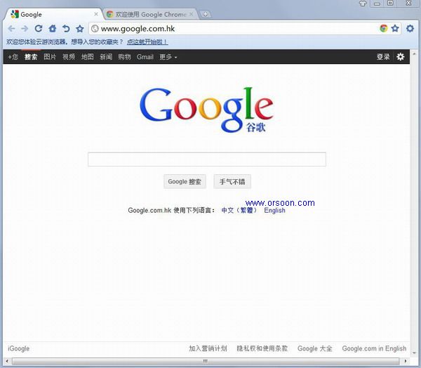Open a new tab with the plus button
Viewport: 421px width, 368px height.
pyautogui.click(x=206, y=14)
